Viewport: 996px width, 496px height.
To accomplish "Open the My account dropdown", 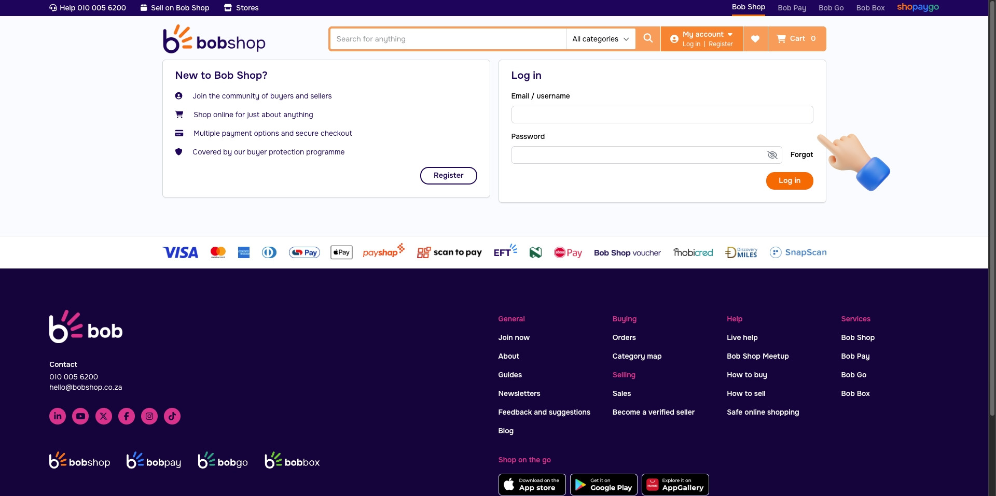I will click(x=708, y=34).
